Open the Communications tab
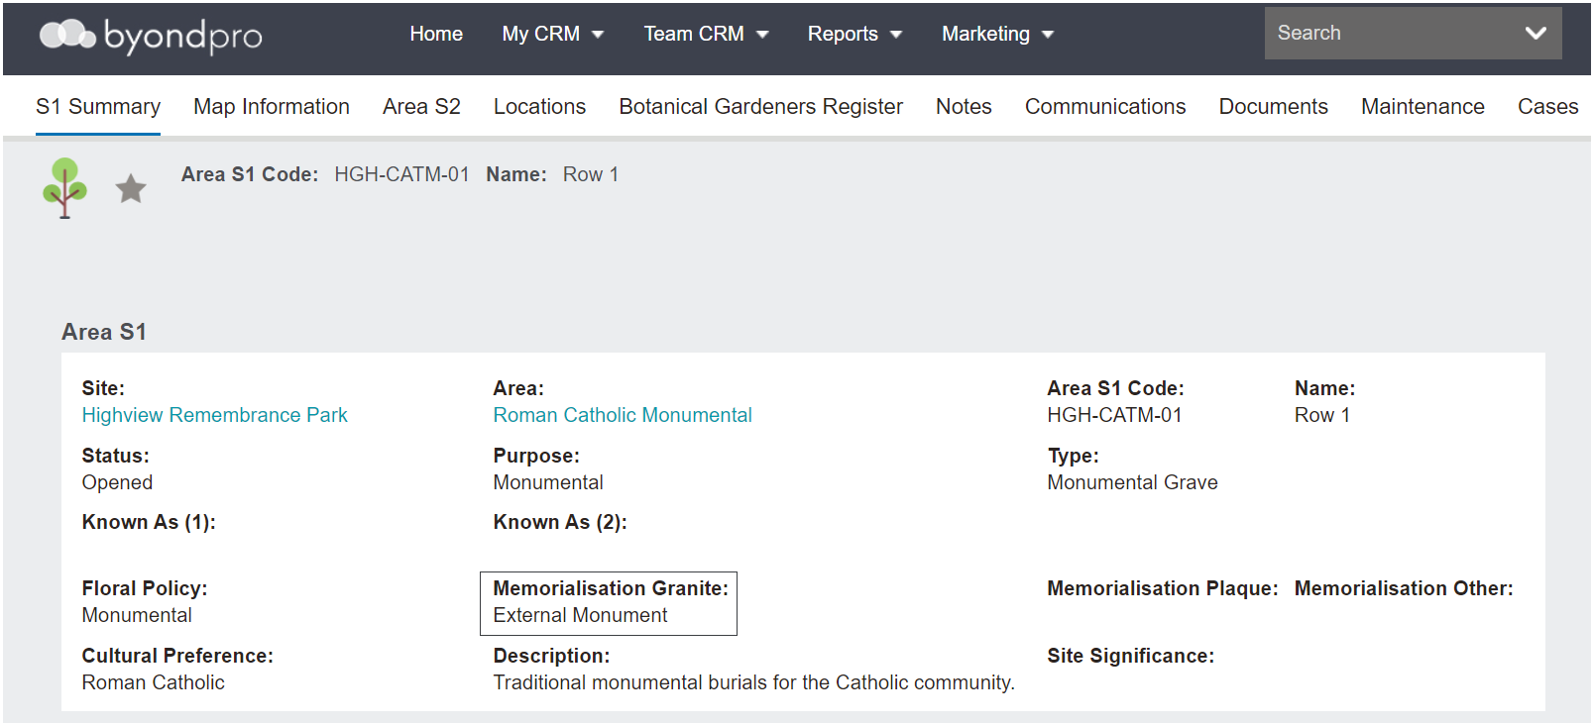The width and height of the screenshot is (1594, 726). pyautogui.click(x=1105, y=106)
